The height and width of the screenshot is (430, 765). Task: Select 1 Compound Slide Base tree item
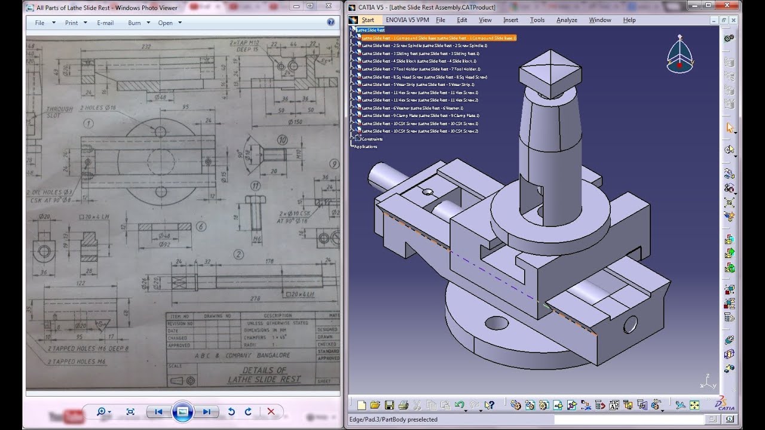click(x=439, y=38)
